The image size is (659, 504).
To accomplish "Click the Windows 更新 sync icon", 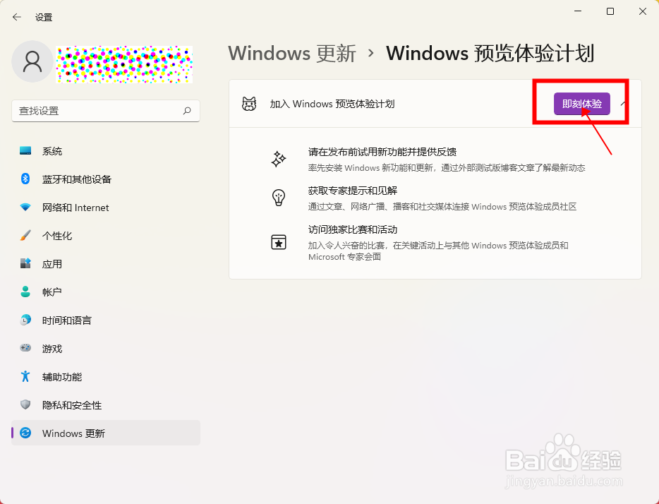I will point(25,433).
